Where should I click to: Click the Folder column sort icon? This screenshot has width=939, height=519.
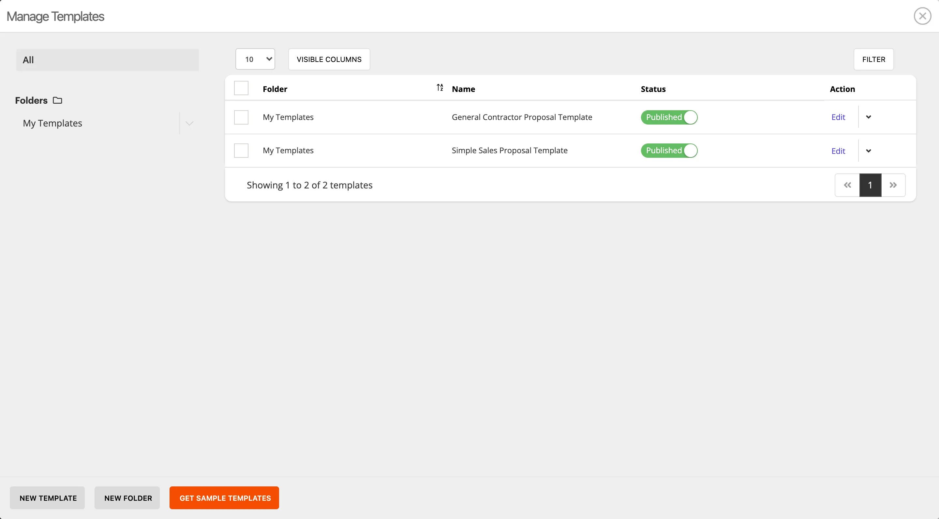coord(440,87)
